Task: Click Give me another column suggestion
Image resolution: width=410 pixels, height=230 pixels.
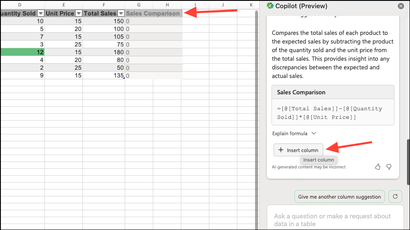Action: tap(339, 196)
